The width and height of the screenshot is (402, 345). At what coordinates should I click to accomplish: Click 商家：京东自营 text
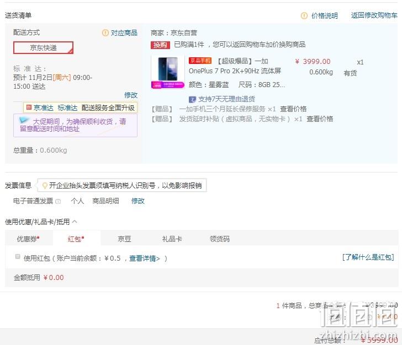[x=174, y=33]
